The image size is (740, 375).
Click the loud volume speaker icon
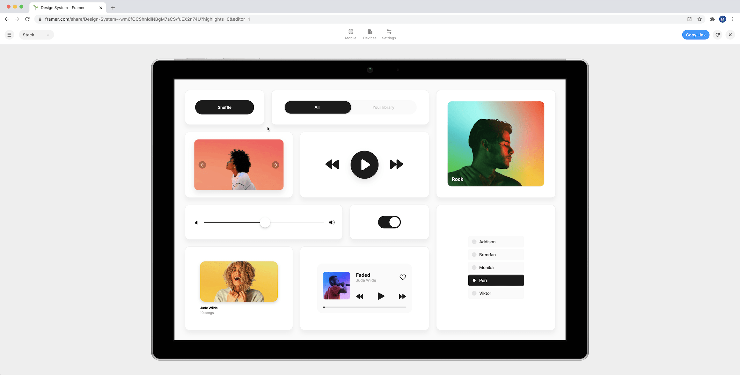(332, 223)
